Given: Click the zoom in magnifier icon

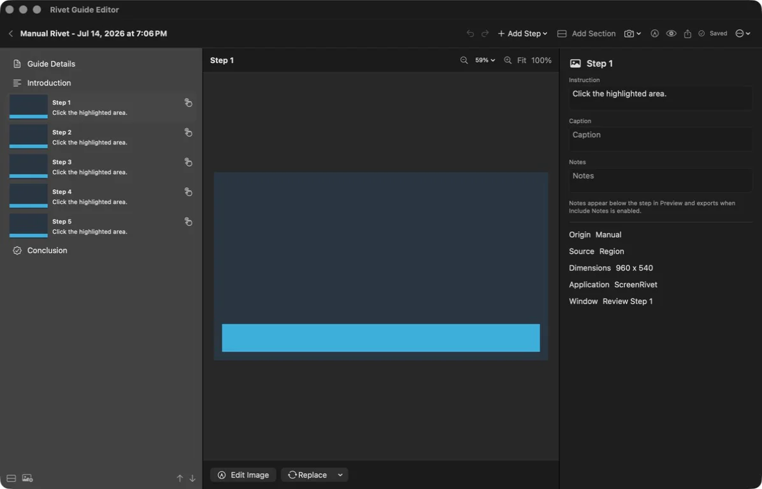Looking at the screenshot, I should coord(508,60).
